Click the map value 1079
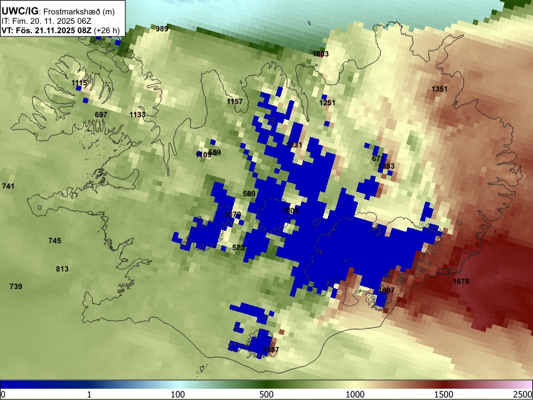This screenshot has width=533, height=400. coord(233,215)
